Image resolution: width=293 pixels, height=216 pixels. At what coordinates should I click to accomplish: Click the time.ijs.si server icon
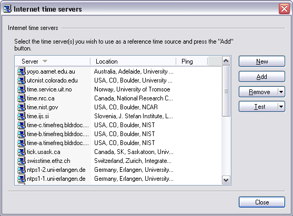pyautogui.click(x=22, y=116)
